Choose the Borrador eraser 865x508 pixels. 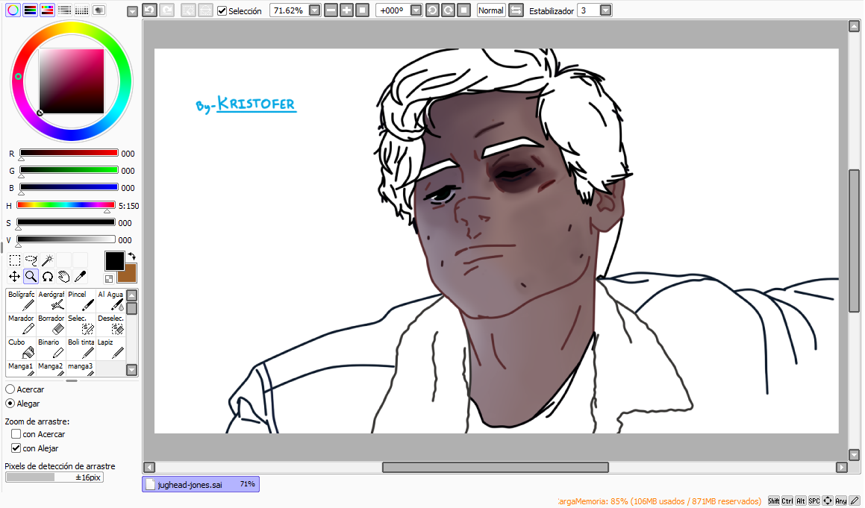pyautogui.click(x=51, y=324)
